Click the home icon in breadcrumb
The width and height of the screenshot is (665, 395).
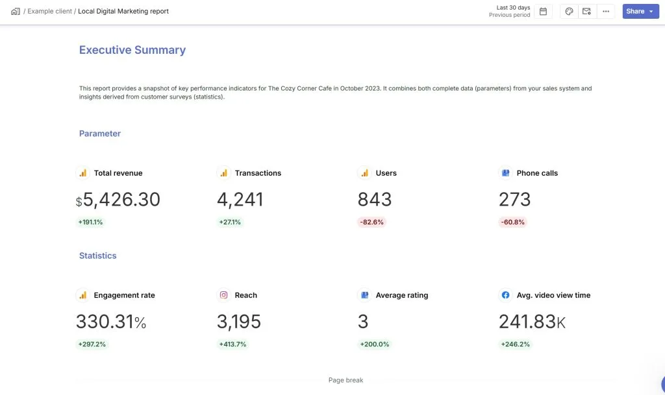(x=16, y=12)
